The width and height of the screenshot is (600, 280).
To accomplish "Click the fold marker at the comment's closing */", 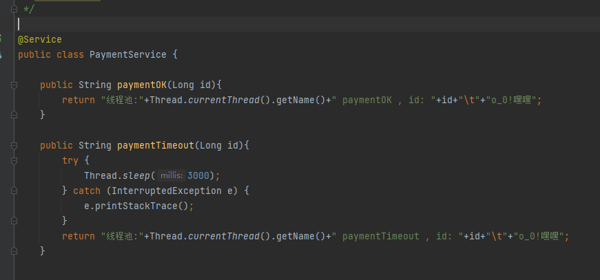I will (x=14, y=9).
